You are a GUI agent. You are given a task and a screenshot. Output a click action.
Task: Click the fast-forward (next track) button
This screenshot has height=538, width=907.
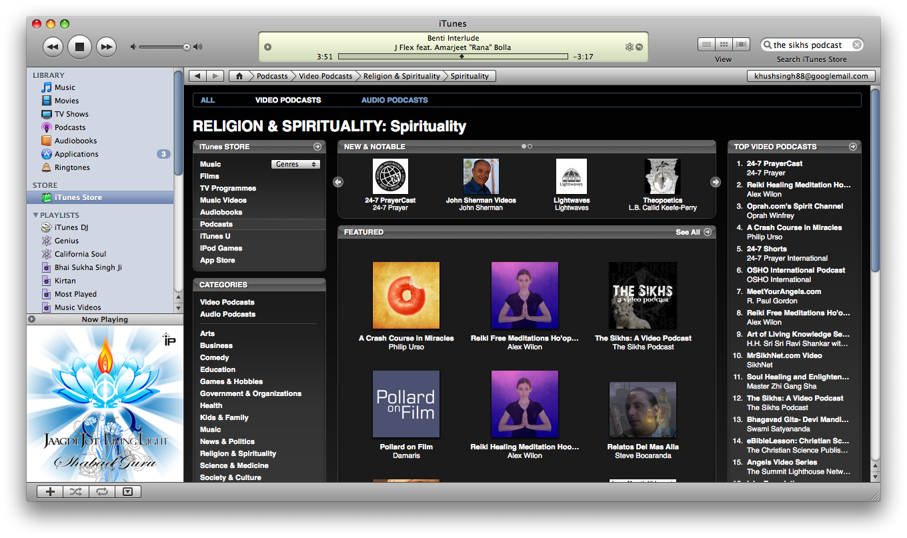[x=106, y=47]
